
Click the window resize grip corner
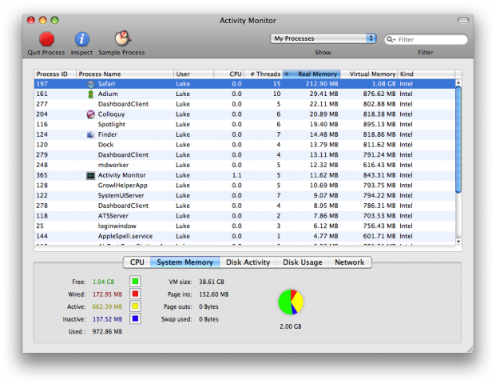pyautogui.click(x=470, y=350)
